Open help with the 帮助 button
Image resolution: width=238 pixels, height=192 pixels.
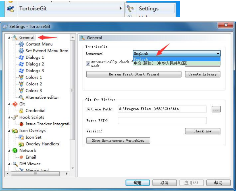[x=218, y=183]
